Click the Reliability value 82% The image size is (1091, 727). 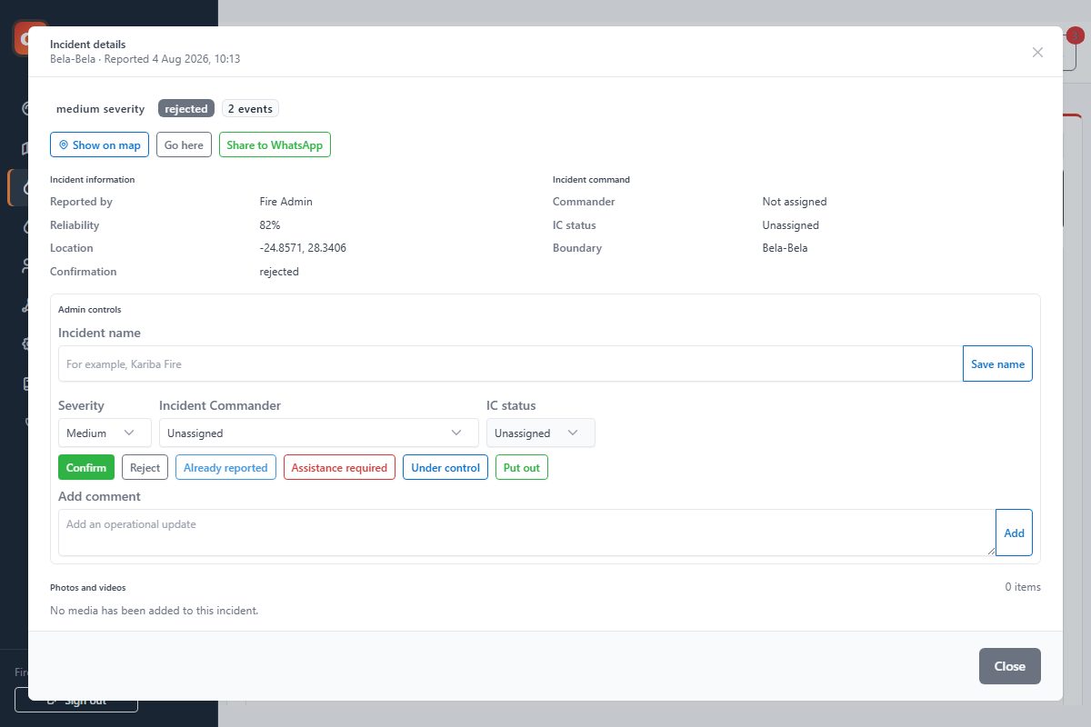pyautogui.click(x=270, y=224)
